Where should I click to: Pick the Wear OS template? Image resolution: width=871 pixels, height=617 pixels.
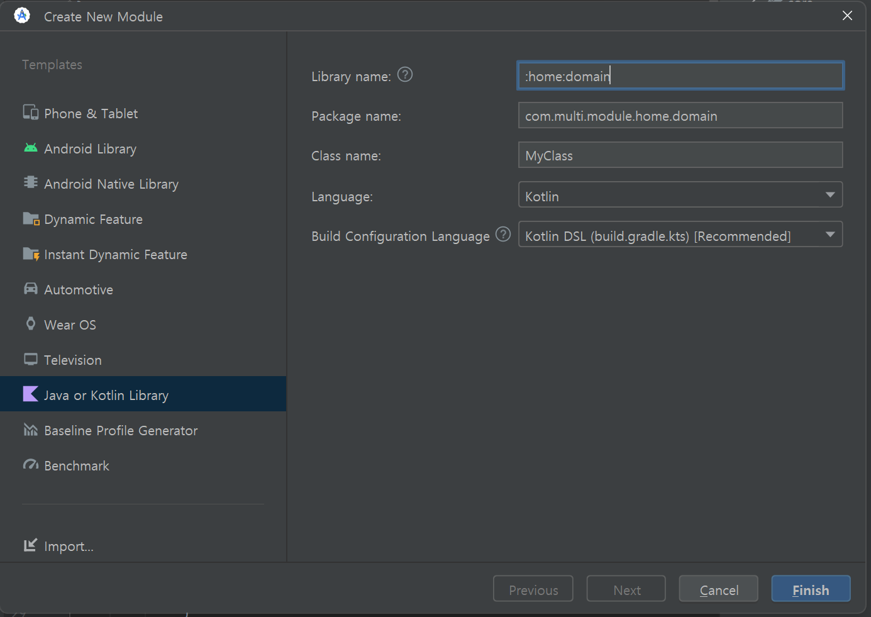pos(143,325)
